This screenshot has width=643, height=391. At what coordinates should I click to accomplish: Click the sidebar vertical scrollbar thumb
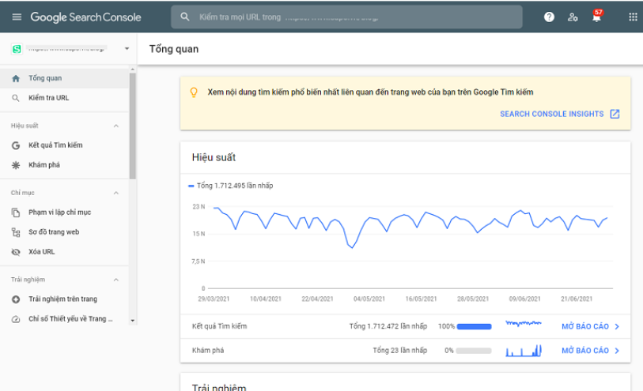coord(132,126)
